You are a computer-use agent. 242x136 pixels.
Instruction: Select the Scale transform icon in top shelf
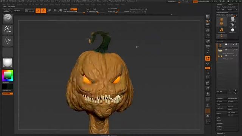pyautogui.click(x=55, y=11)
